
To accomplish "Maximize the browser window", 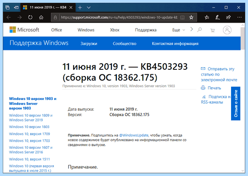I will (x=226, y=7).
